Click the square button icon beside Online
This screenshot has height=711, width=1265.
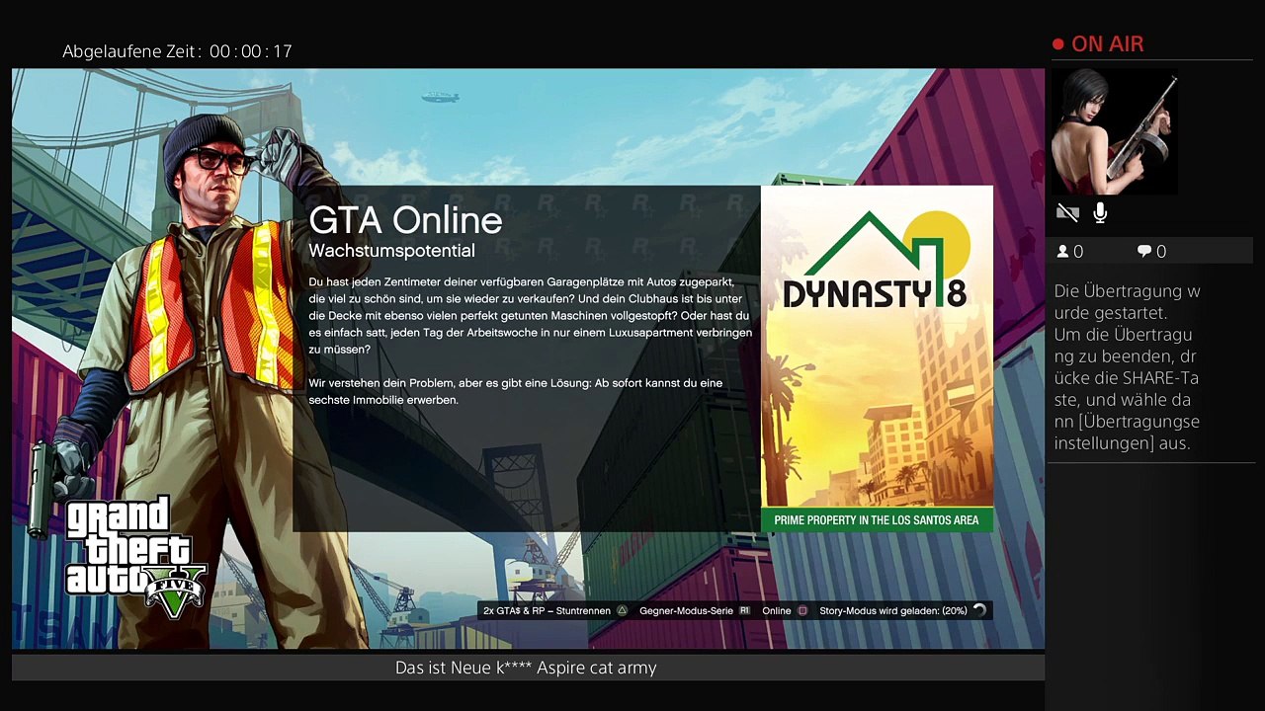[802, 611]
